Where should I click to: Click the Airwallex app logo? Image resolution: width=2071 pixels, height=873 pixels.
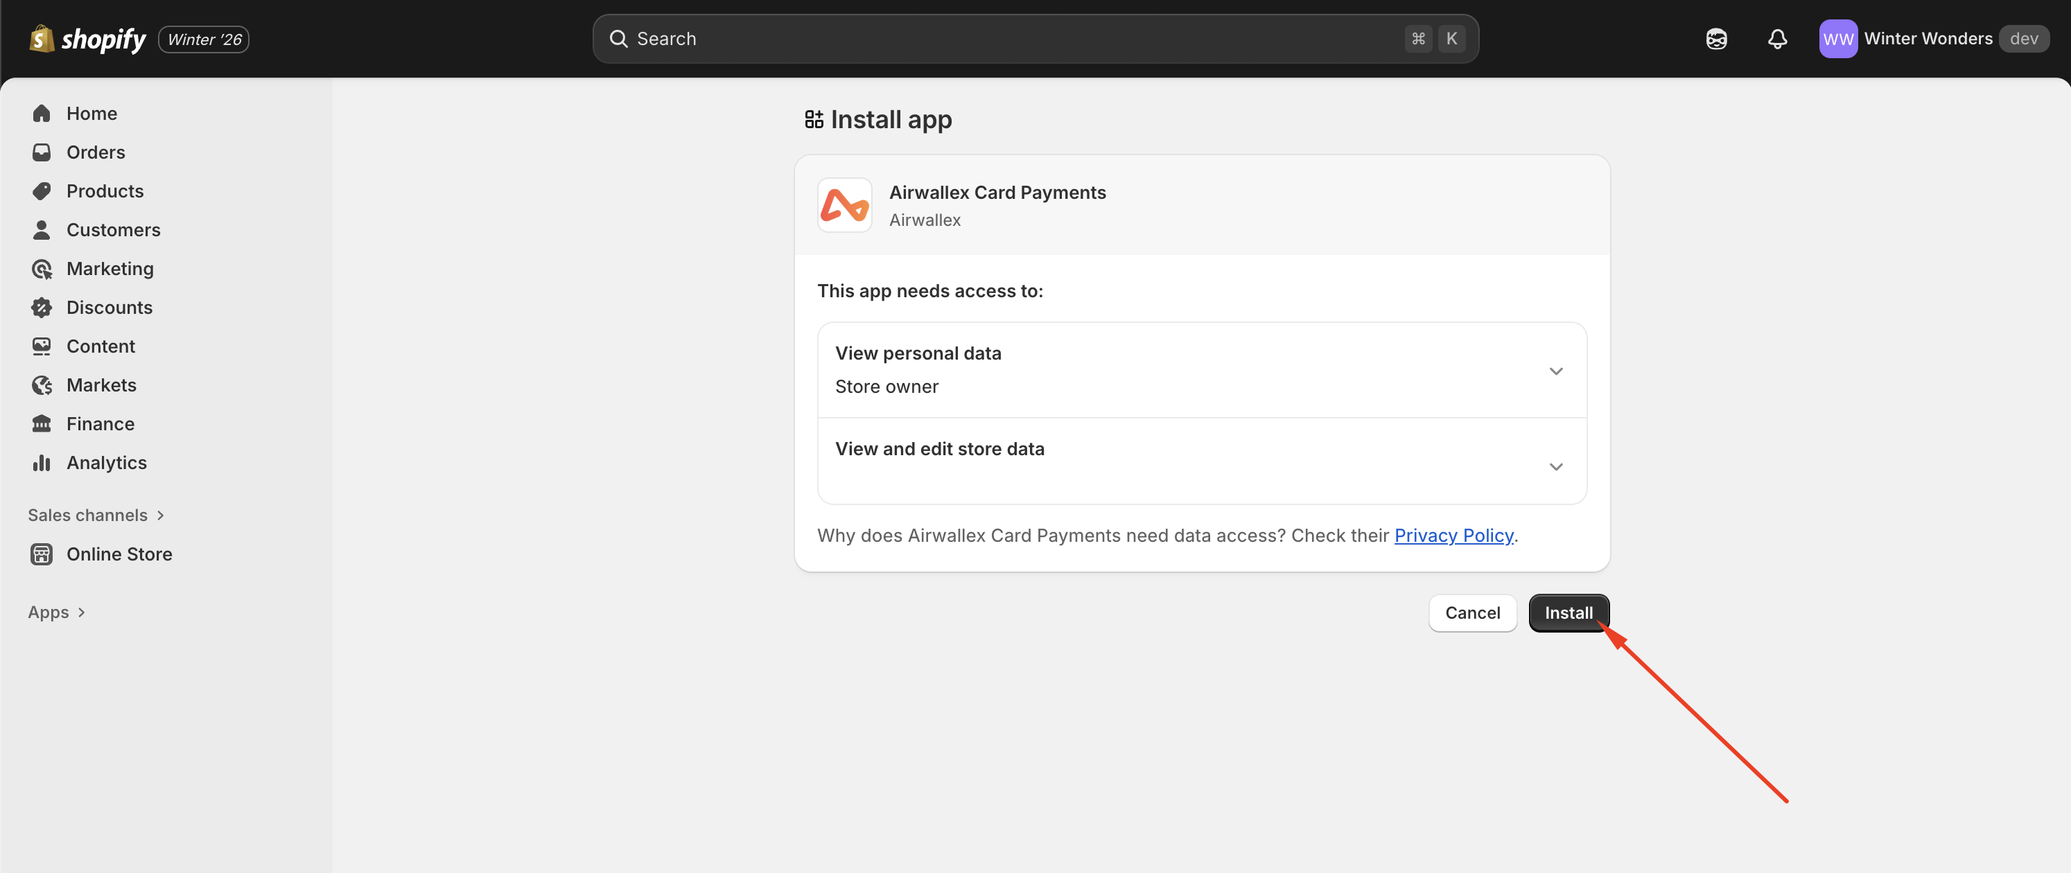pos(844,205)
